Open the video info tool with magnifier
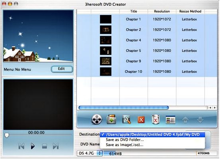This screenshot has height=159, width=220. (x=127, y=119)
